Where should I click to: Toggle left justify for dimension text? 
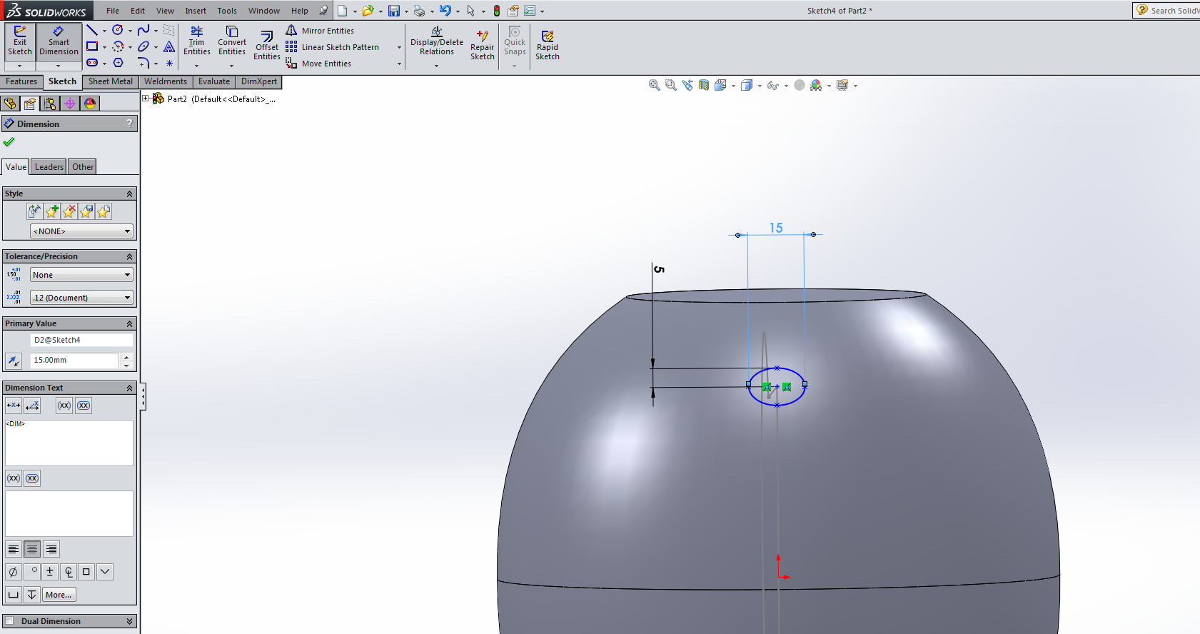coord(14,549)
